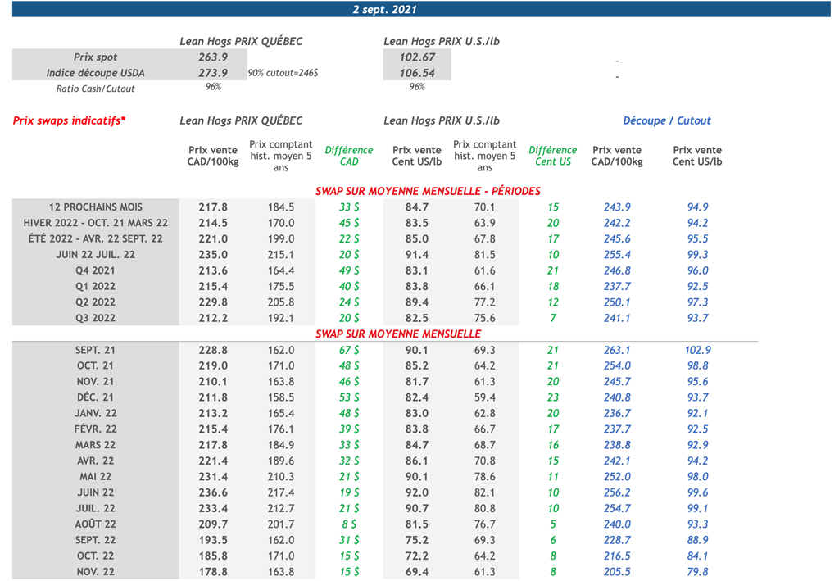
Task: Click the 90% cutout=246$ note
Action: click(x=283, y=73)
